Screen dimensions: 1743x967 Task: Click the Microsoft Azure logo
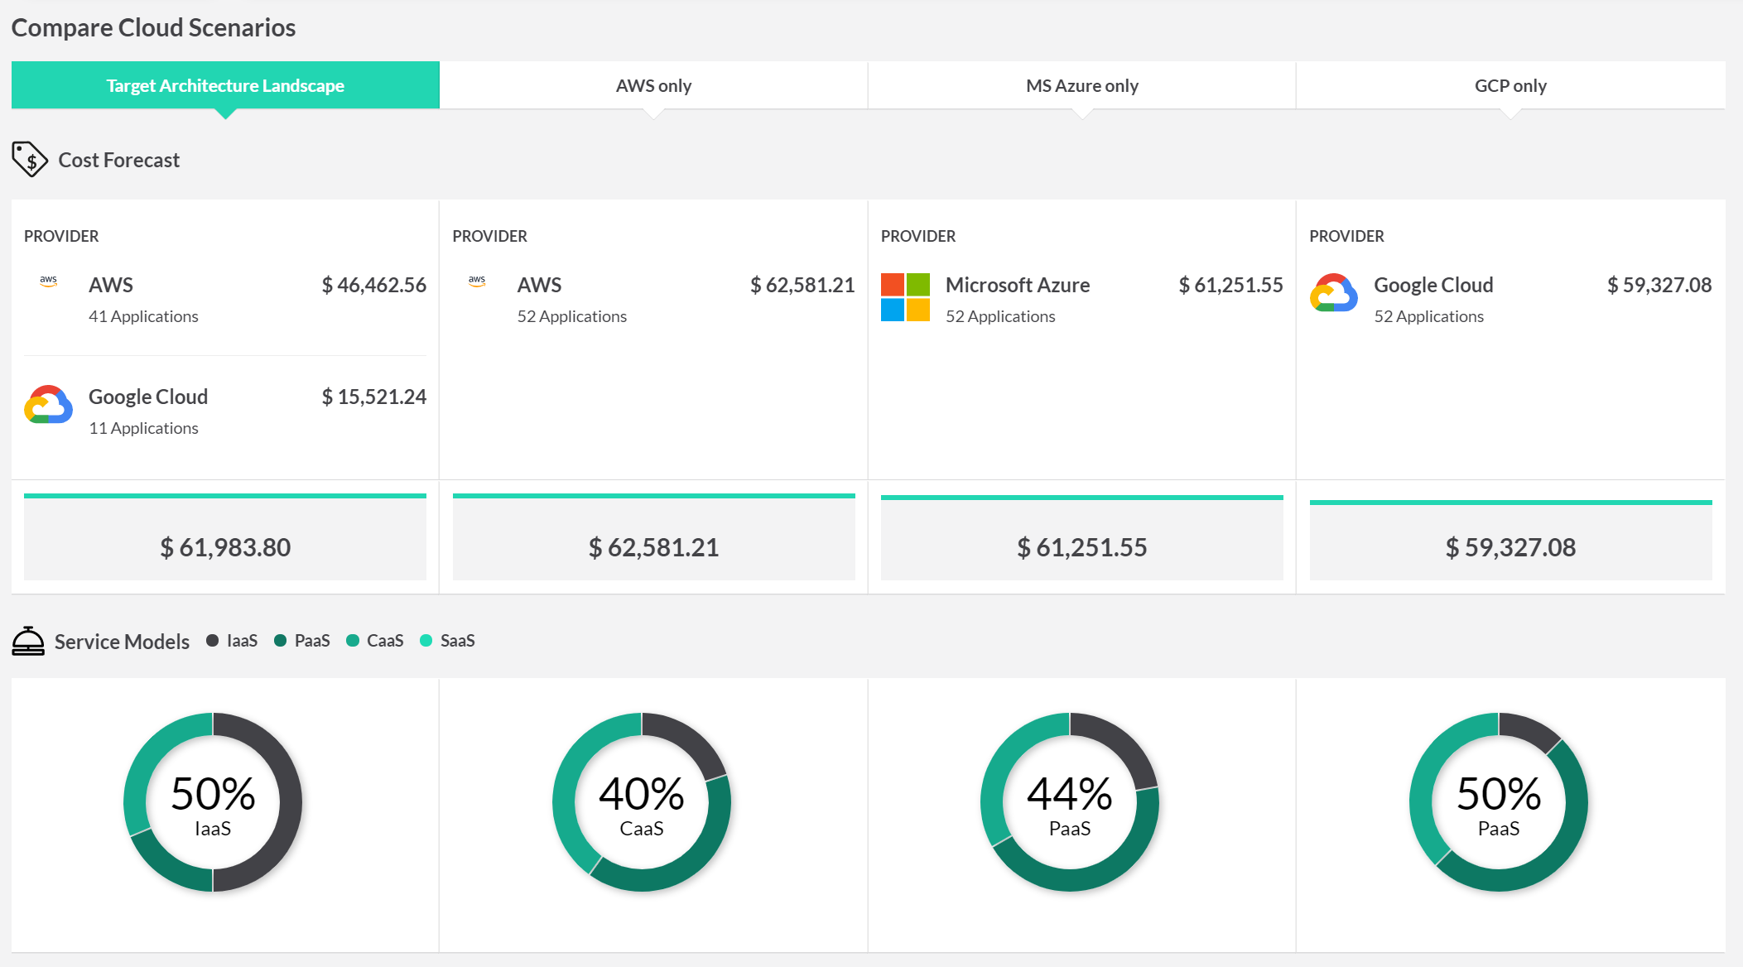[x=905, y=297]
